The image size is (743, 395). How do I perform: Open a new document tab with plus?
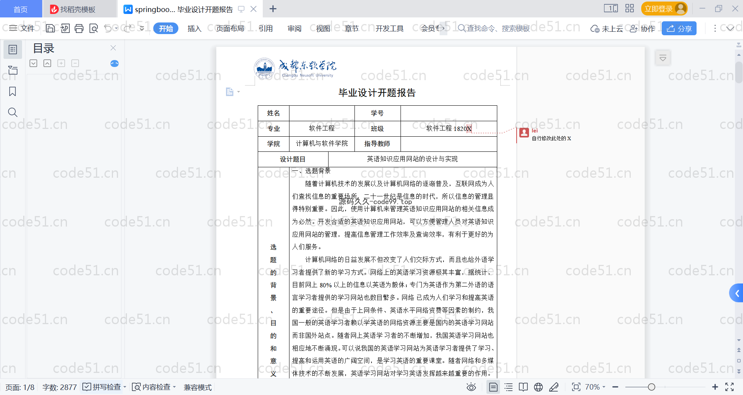click(273, 9)
